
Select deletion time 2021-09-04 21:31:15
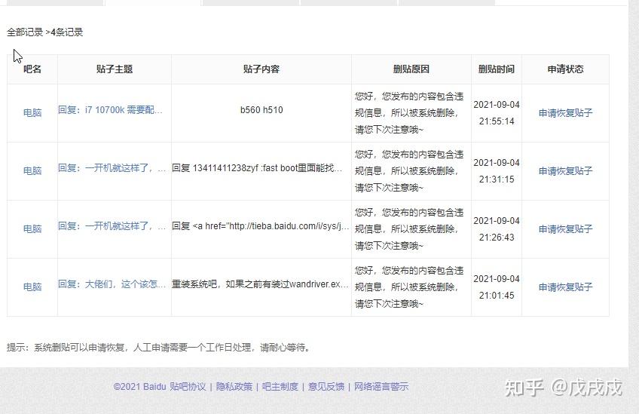(x=497, y=171)
